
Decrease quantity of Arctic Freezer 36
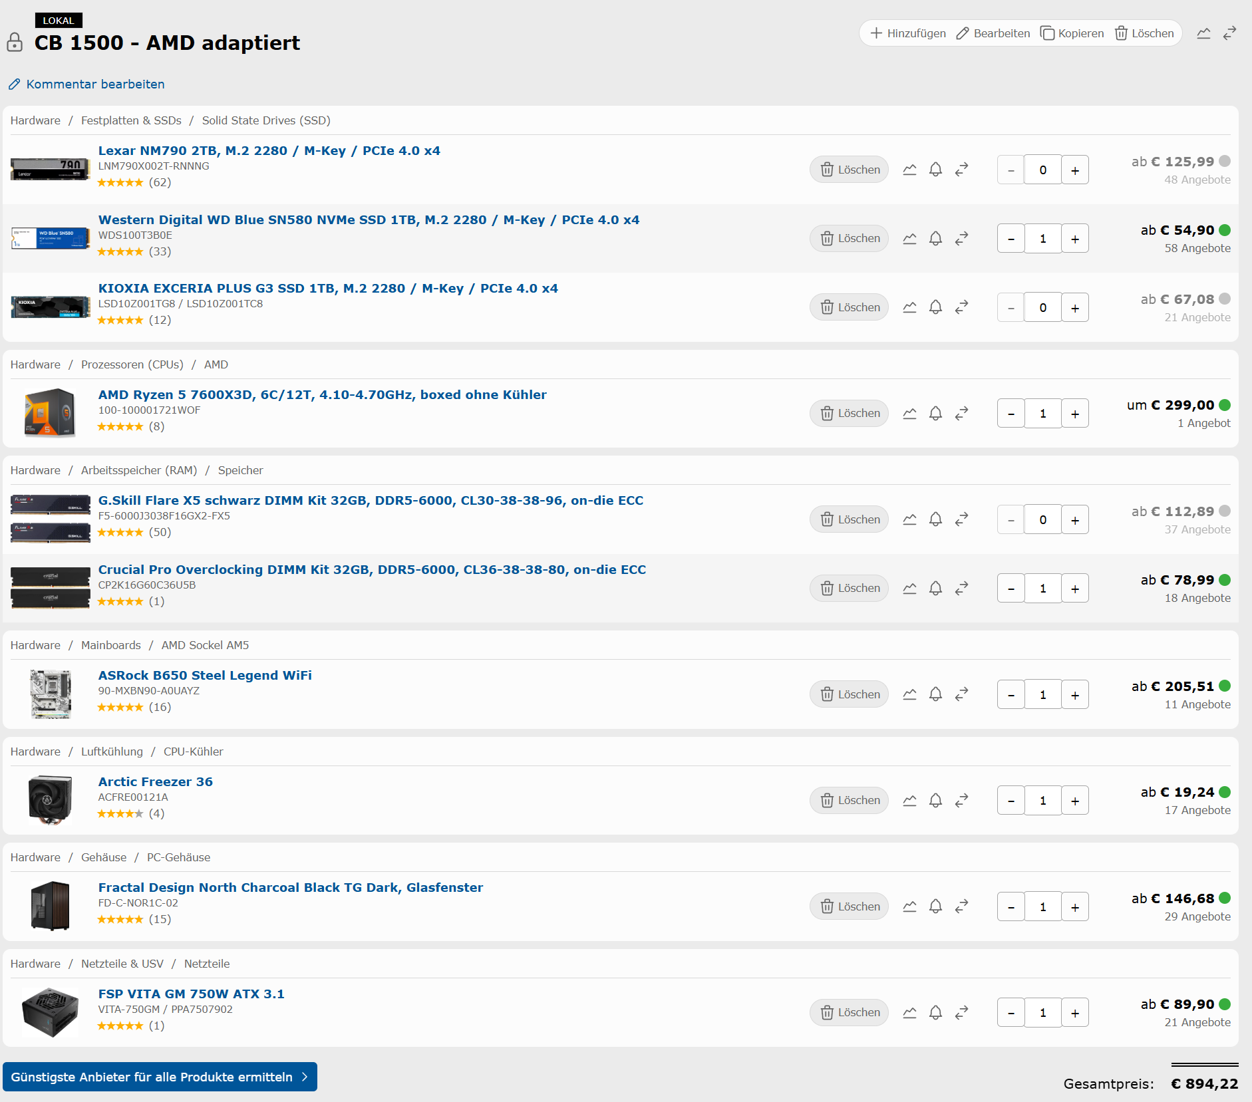point(1011,801)
